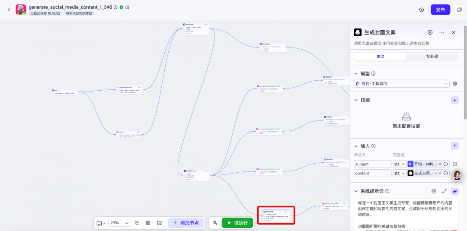467x231 pixels.
Task: Collapse the 技能 section
Action: click(356, 100)
